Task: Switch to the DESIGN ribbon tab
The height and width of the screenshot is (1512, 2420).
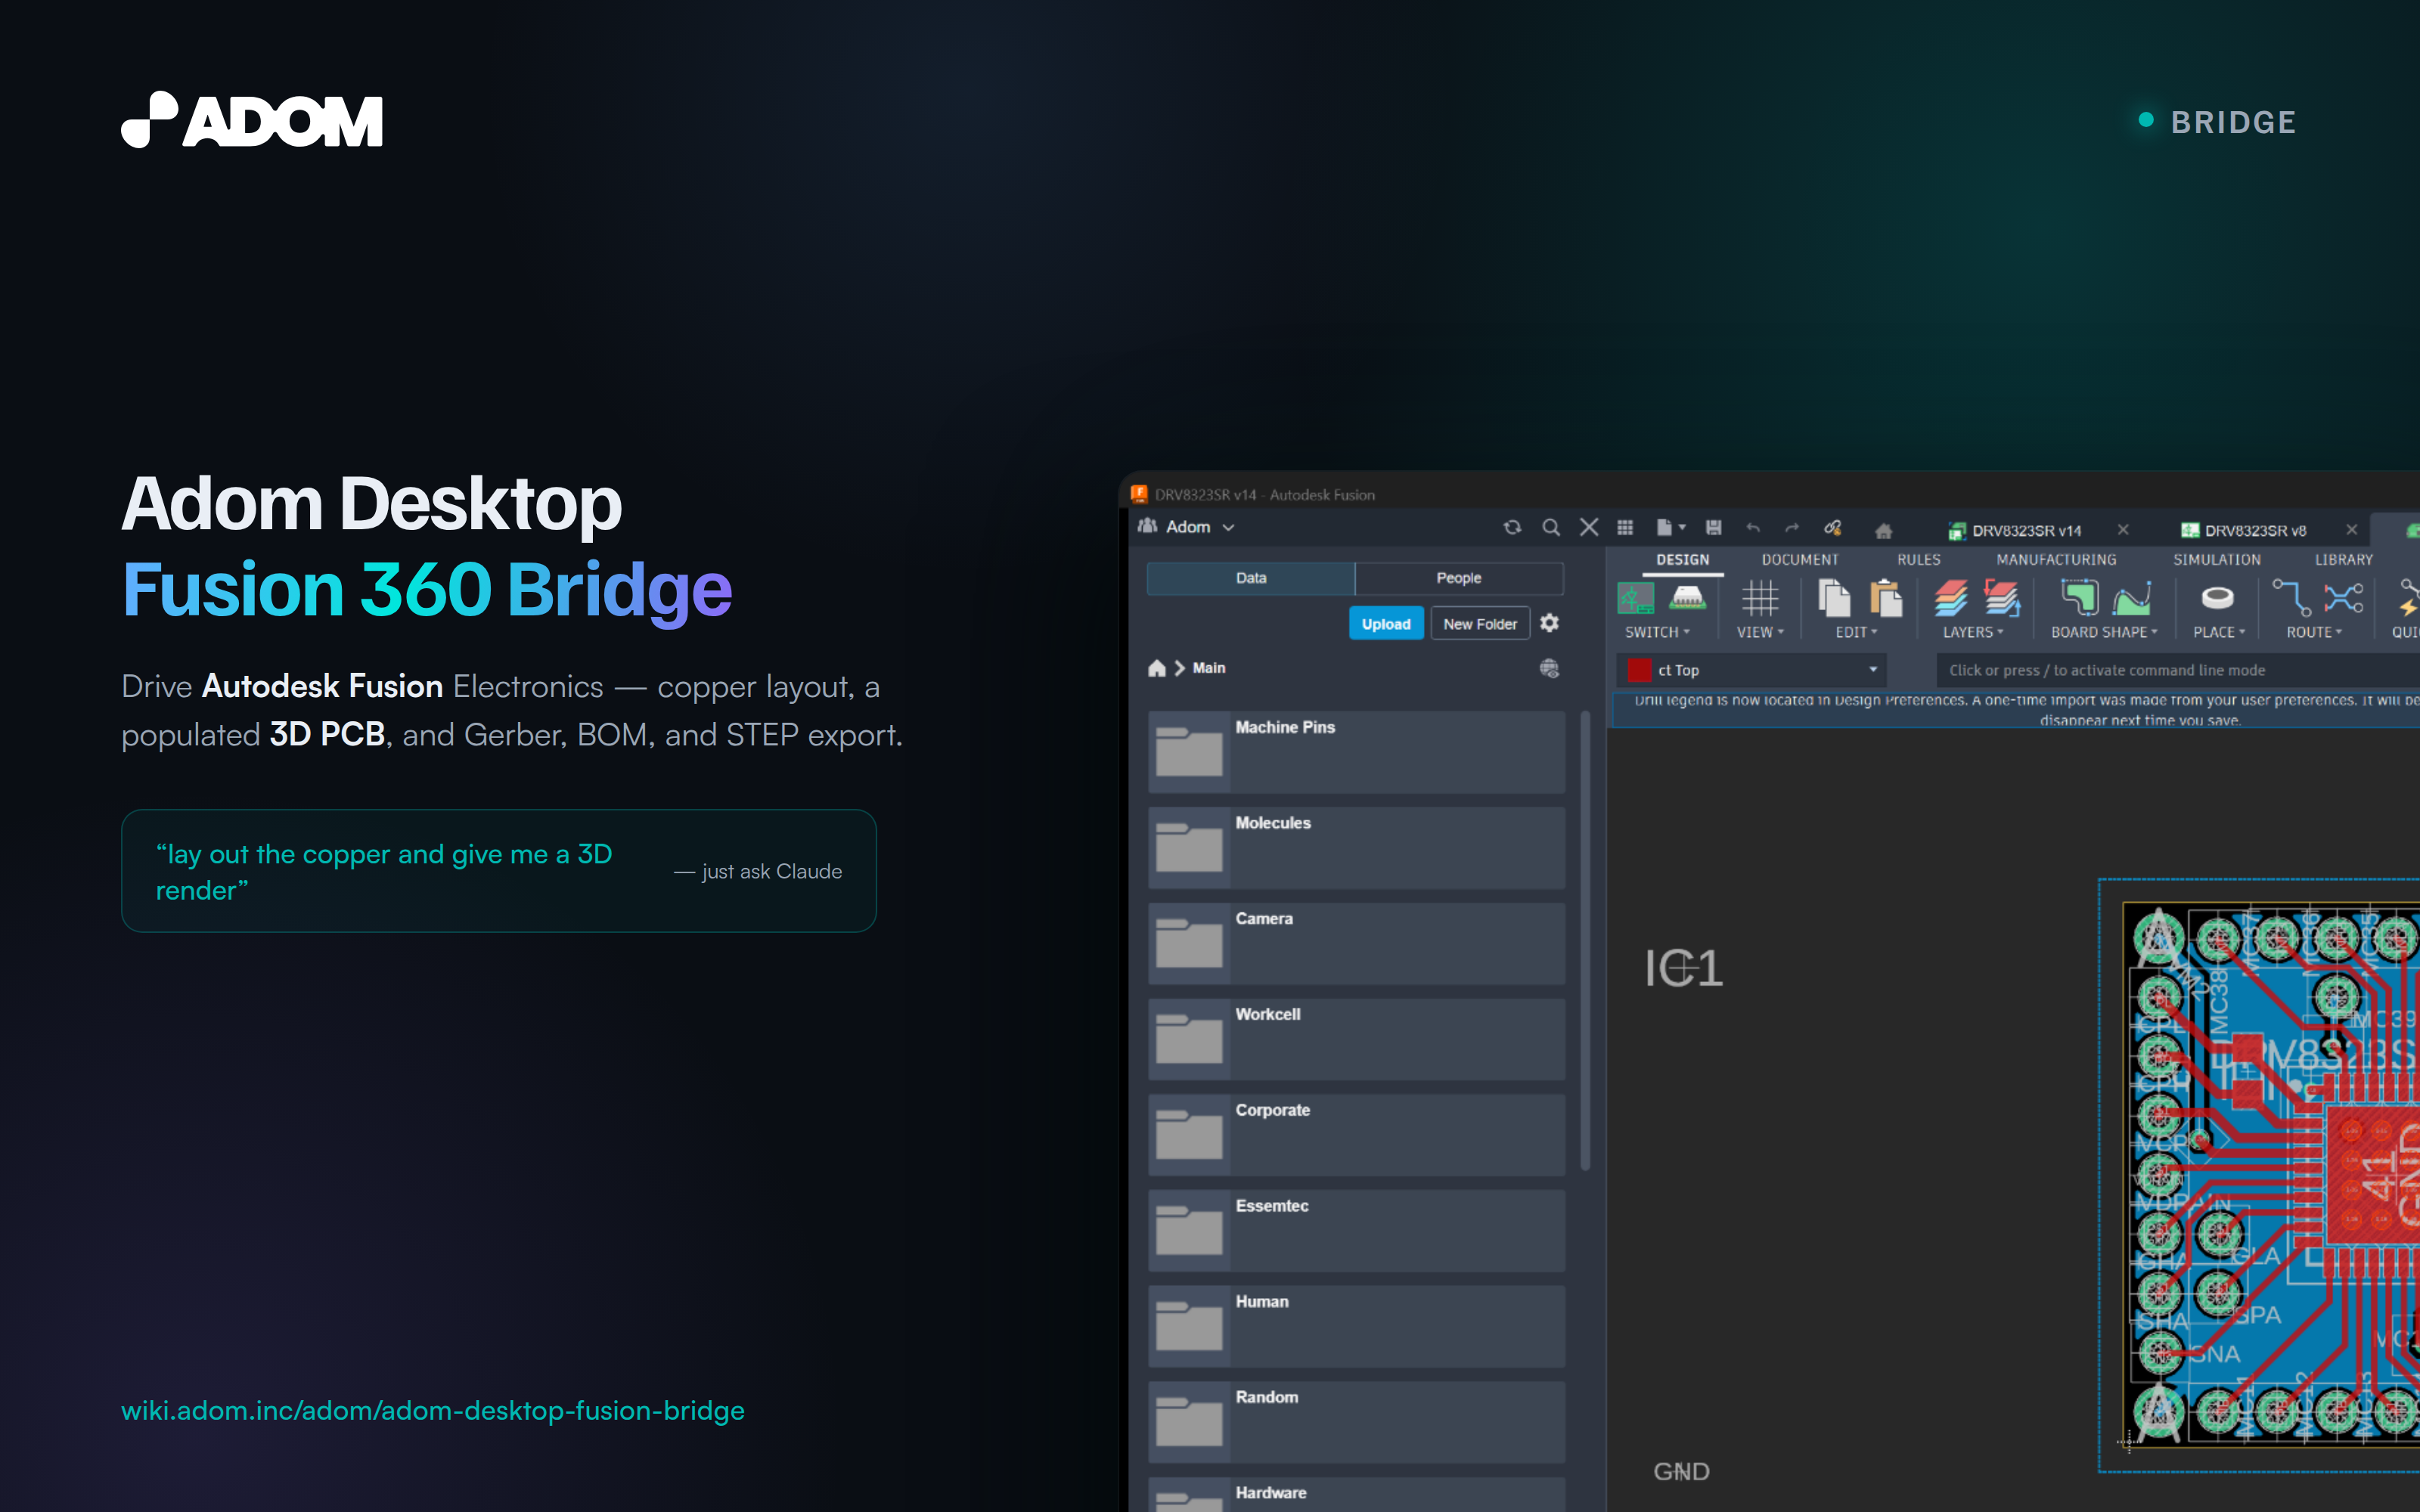Action: click(x=1683, y=560)
